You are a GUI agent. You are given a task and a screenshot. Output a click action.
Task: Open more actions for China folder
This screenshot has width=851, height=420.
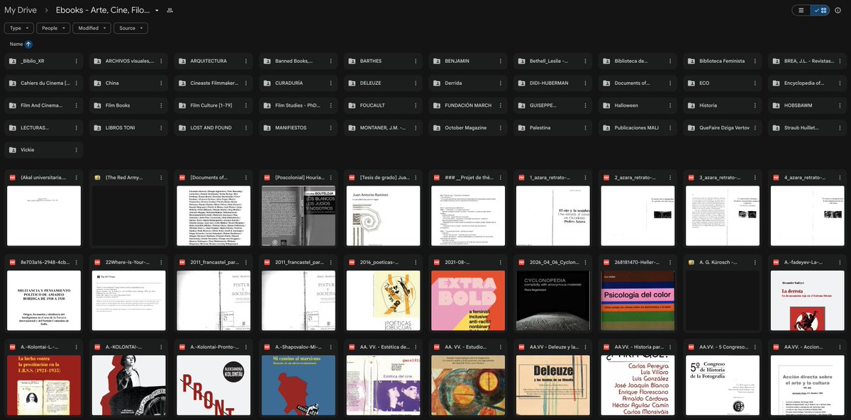(x=162, y=83)
